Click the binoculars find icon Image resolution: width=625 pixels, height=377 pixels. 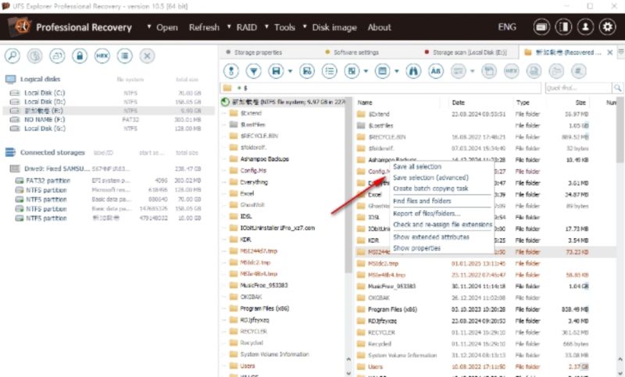click(x=413, y=71)
